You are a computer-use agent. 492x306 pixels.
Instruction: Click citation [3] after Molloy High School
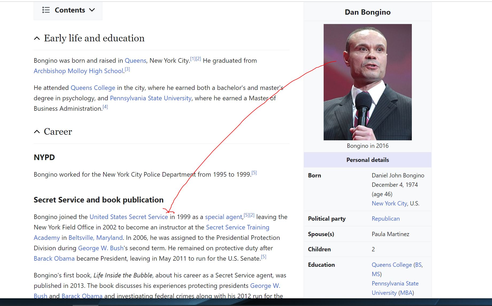127,69
